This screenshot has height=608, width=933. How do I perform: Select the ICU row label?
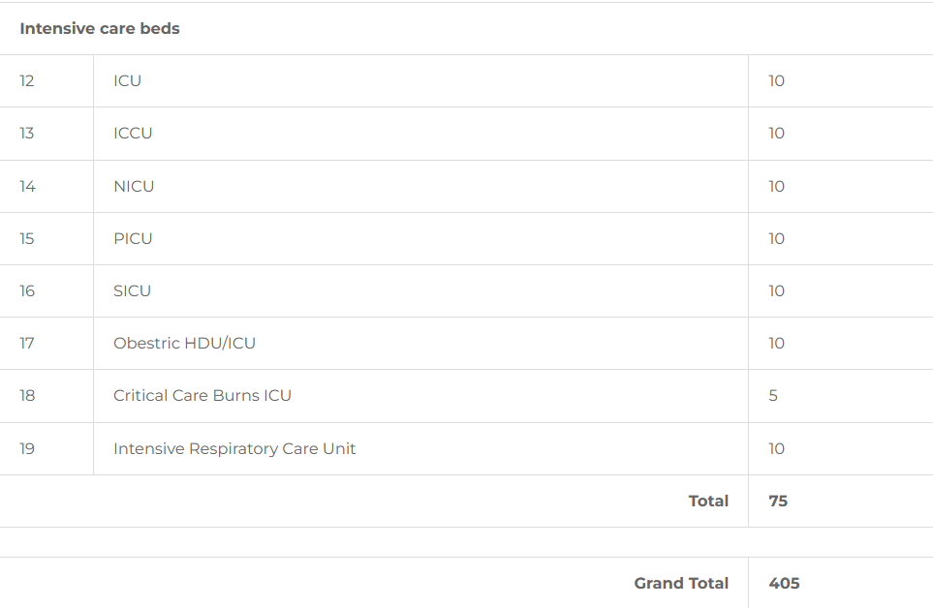127,81
